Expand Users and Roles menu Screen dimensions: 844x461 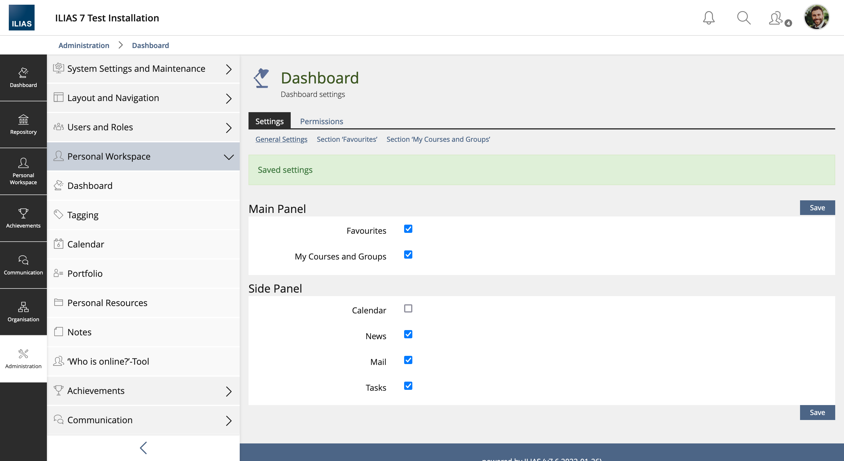tap(143, 127)
